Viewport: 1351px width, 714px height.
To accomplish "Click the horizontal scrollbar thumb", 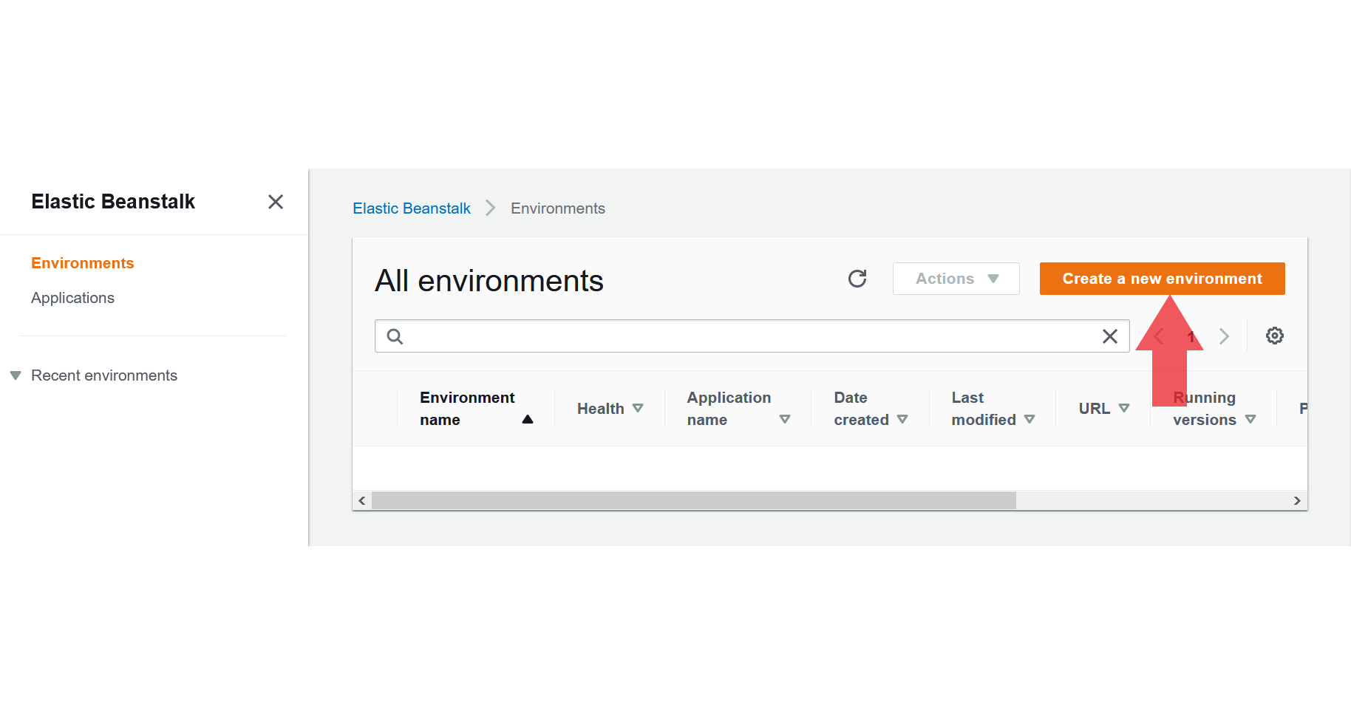I will 694,500.
